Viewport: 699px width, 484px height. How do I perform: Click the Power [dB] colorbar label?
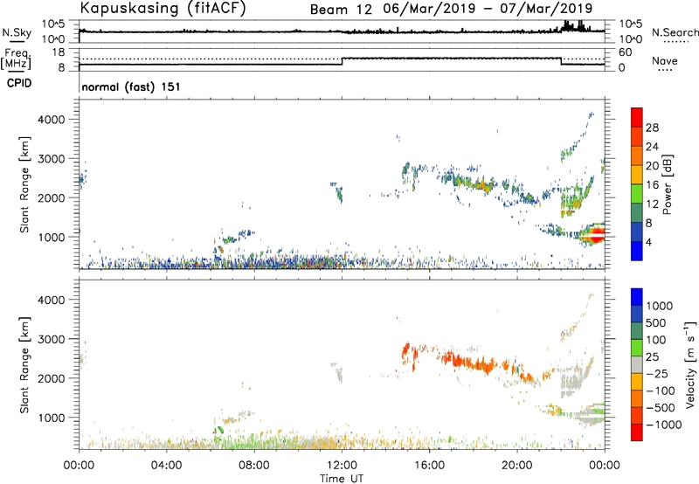point(667,184)
